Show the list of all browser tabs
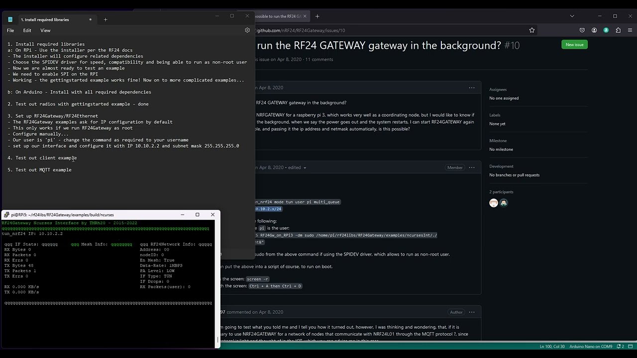Viewport: 637px width, 358px height. point(571,16)
